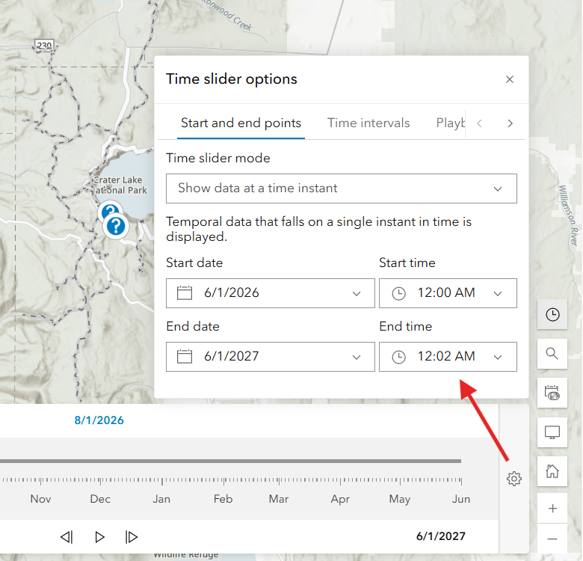The image size is (583, 561).
Task: Click the Williamson River map label
Action: (570, 215)
